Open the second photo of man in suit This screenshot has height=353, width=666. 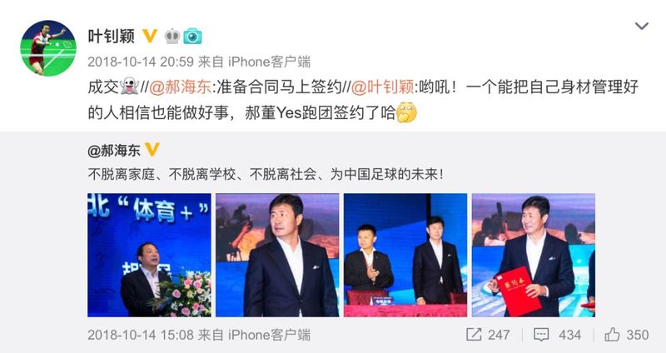point(277,255)
